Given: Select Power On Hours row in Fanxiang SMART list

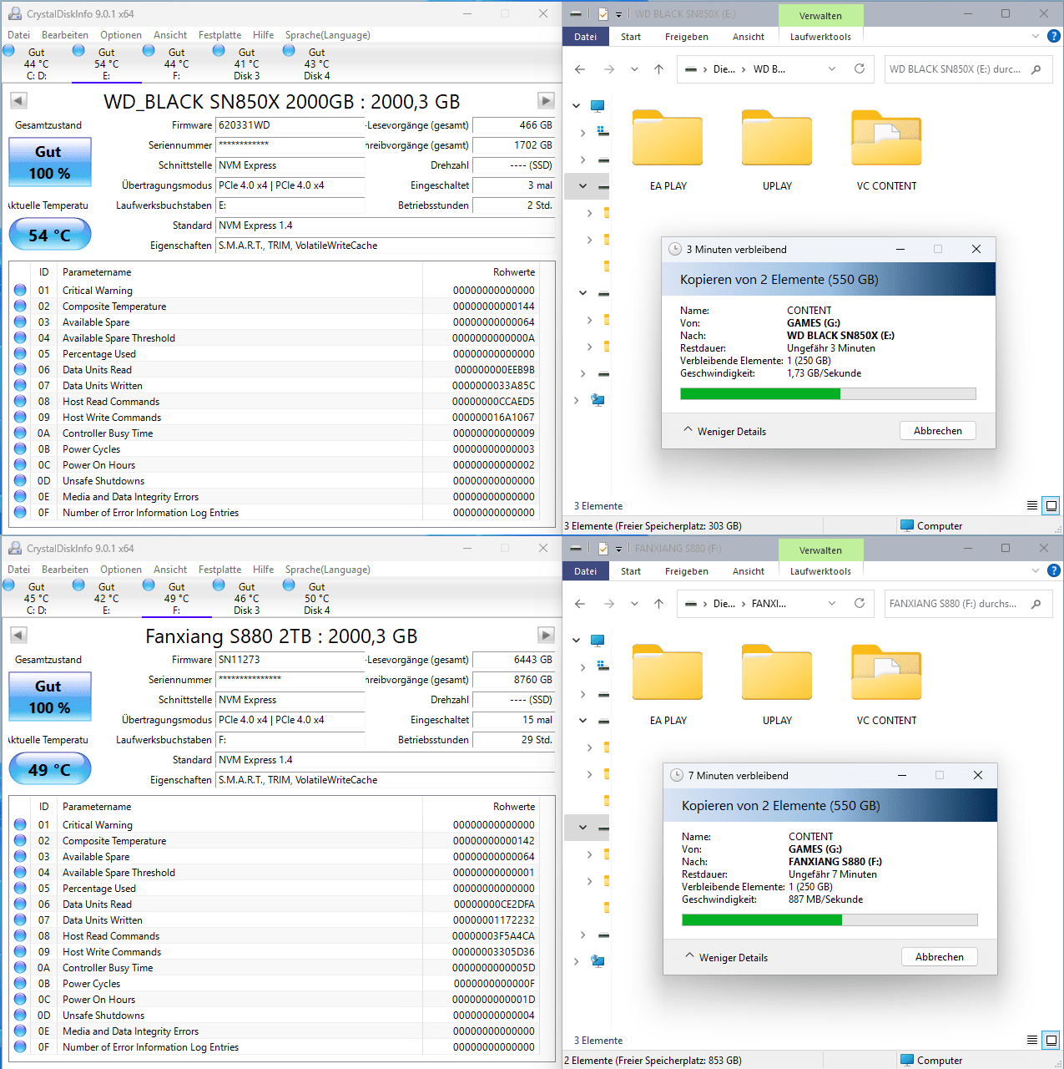Looking at the screenshot, I should coord(274,1000).
